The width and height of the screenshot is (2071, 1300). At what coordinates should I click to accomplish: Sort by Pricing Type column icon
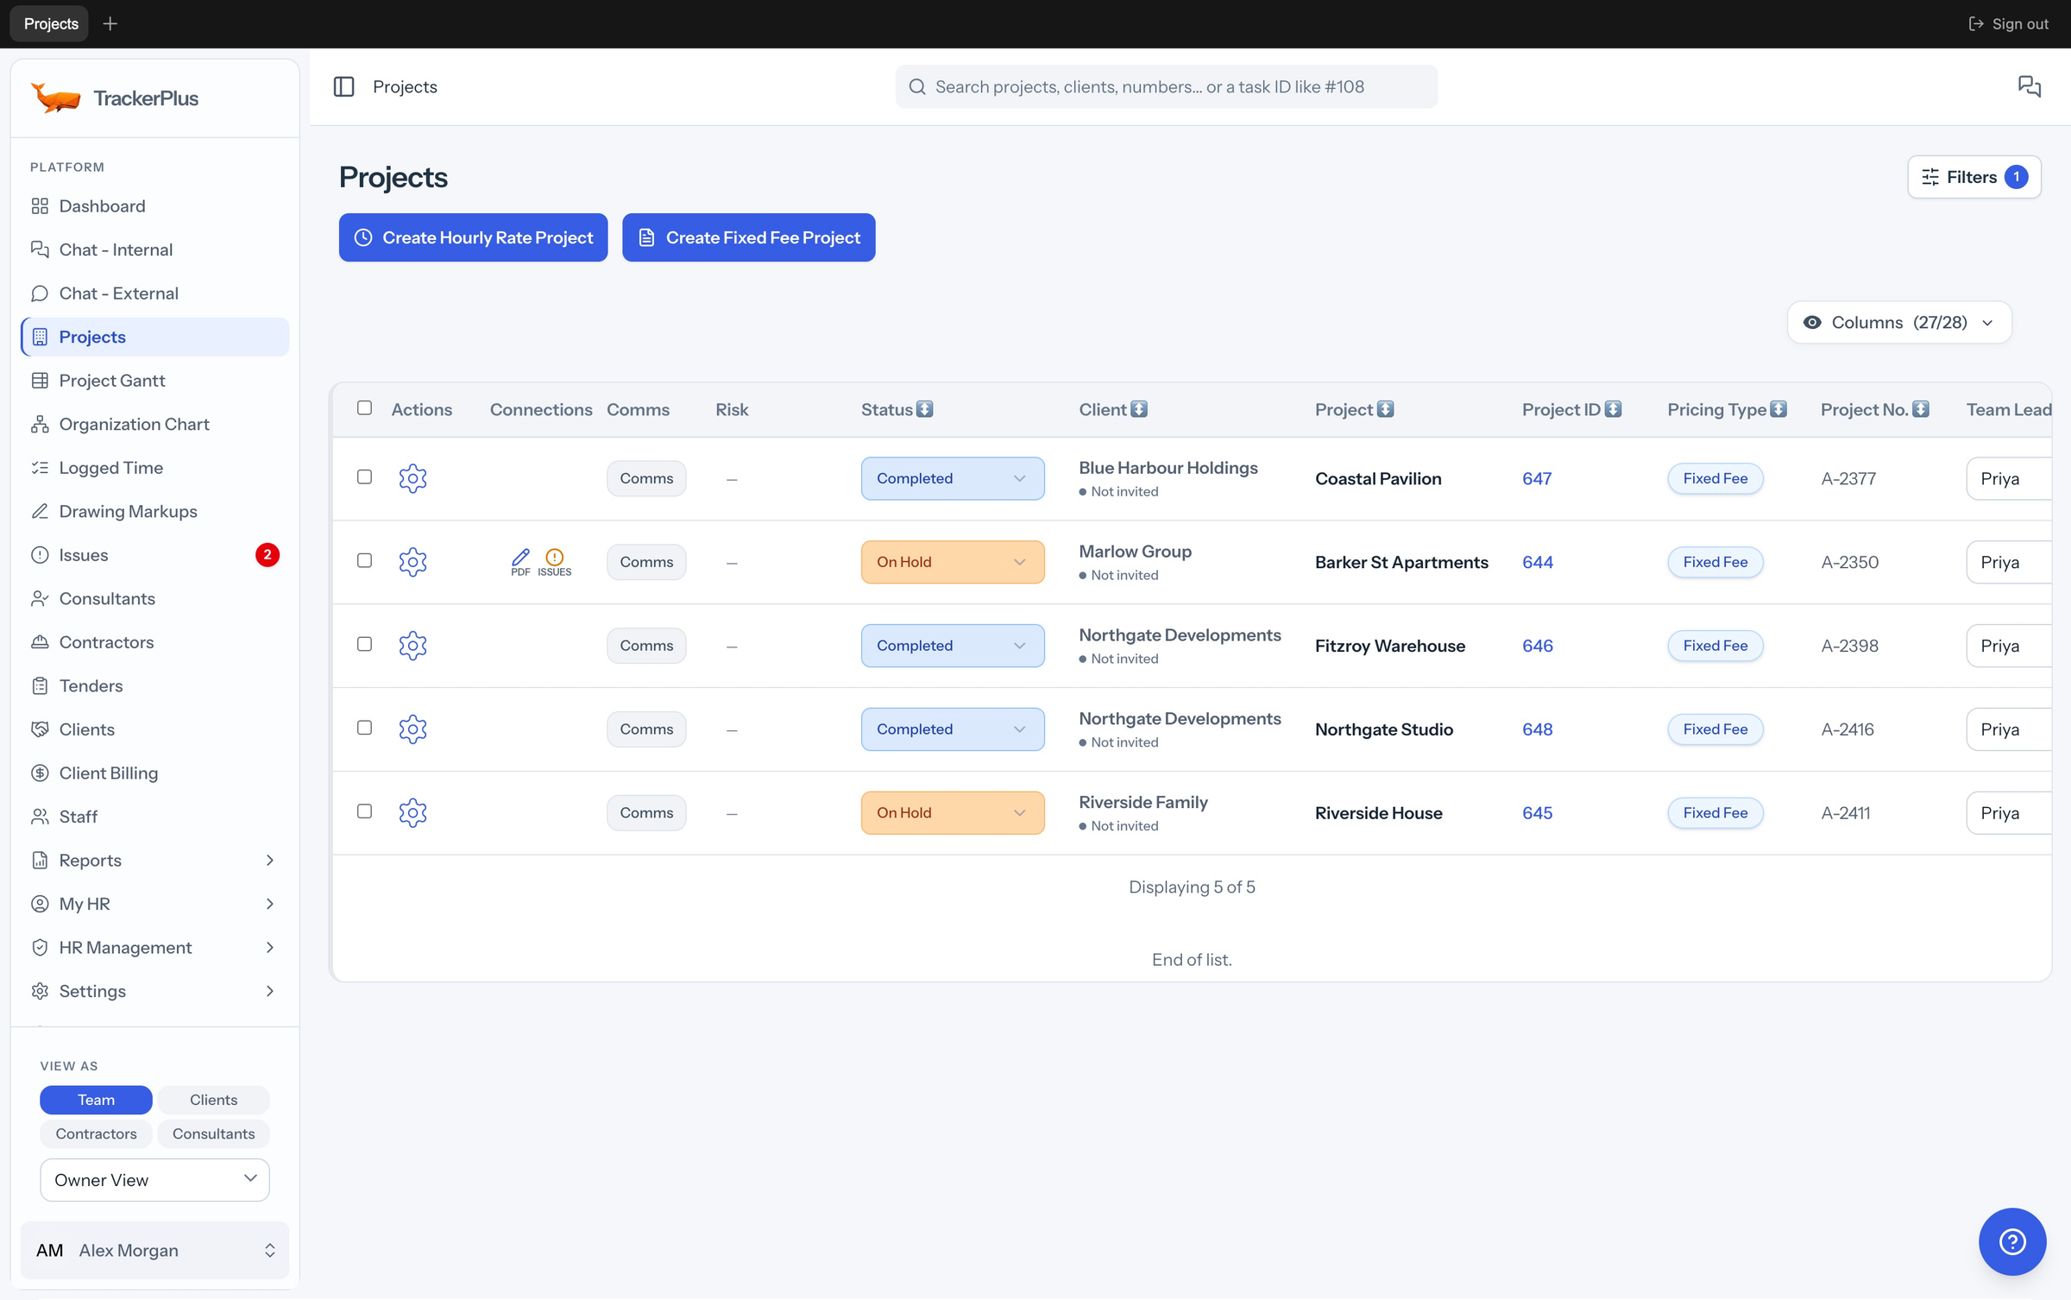[x=1778, y=409]
